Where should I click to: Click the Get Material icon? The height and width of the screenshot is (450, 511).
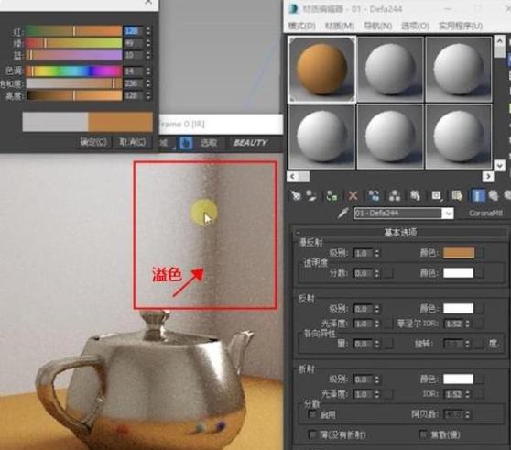point(296,195)
